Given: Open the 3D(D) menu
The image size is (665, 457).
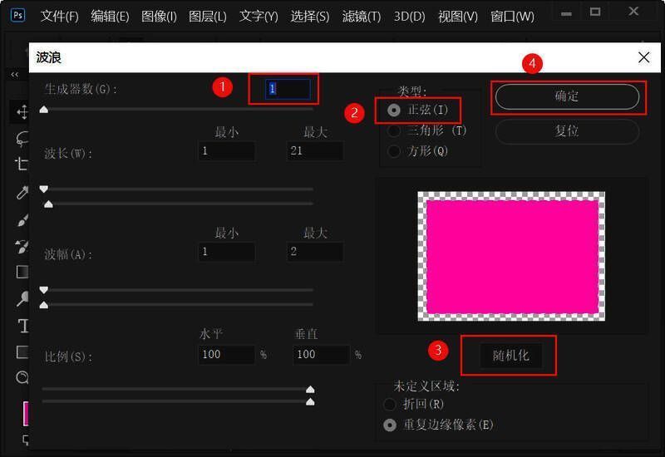Looking at the screenshot, I should coord(409,16).
